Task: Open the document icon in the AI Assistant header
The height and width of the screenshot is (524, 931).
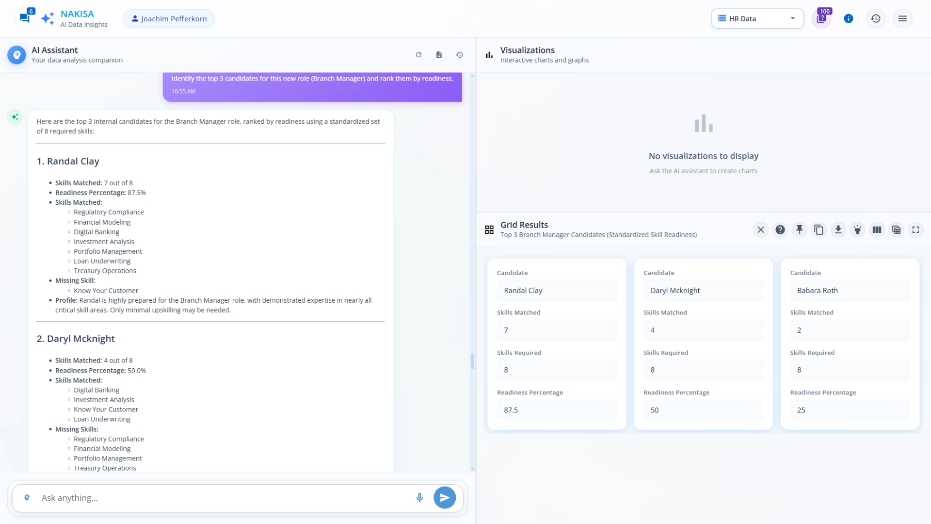Action: tap(439, 55)
